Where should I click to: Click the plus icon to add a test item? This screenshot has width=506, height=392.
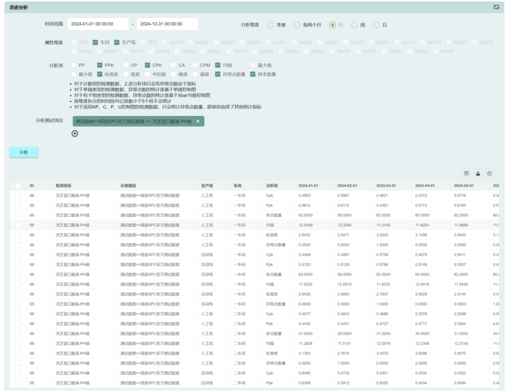pyautogui.click(x=75, y=133)
